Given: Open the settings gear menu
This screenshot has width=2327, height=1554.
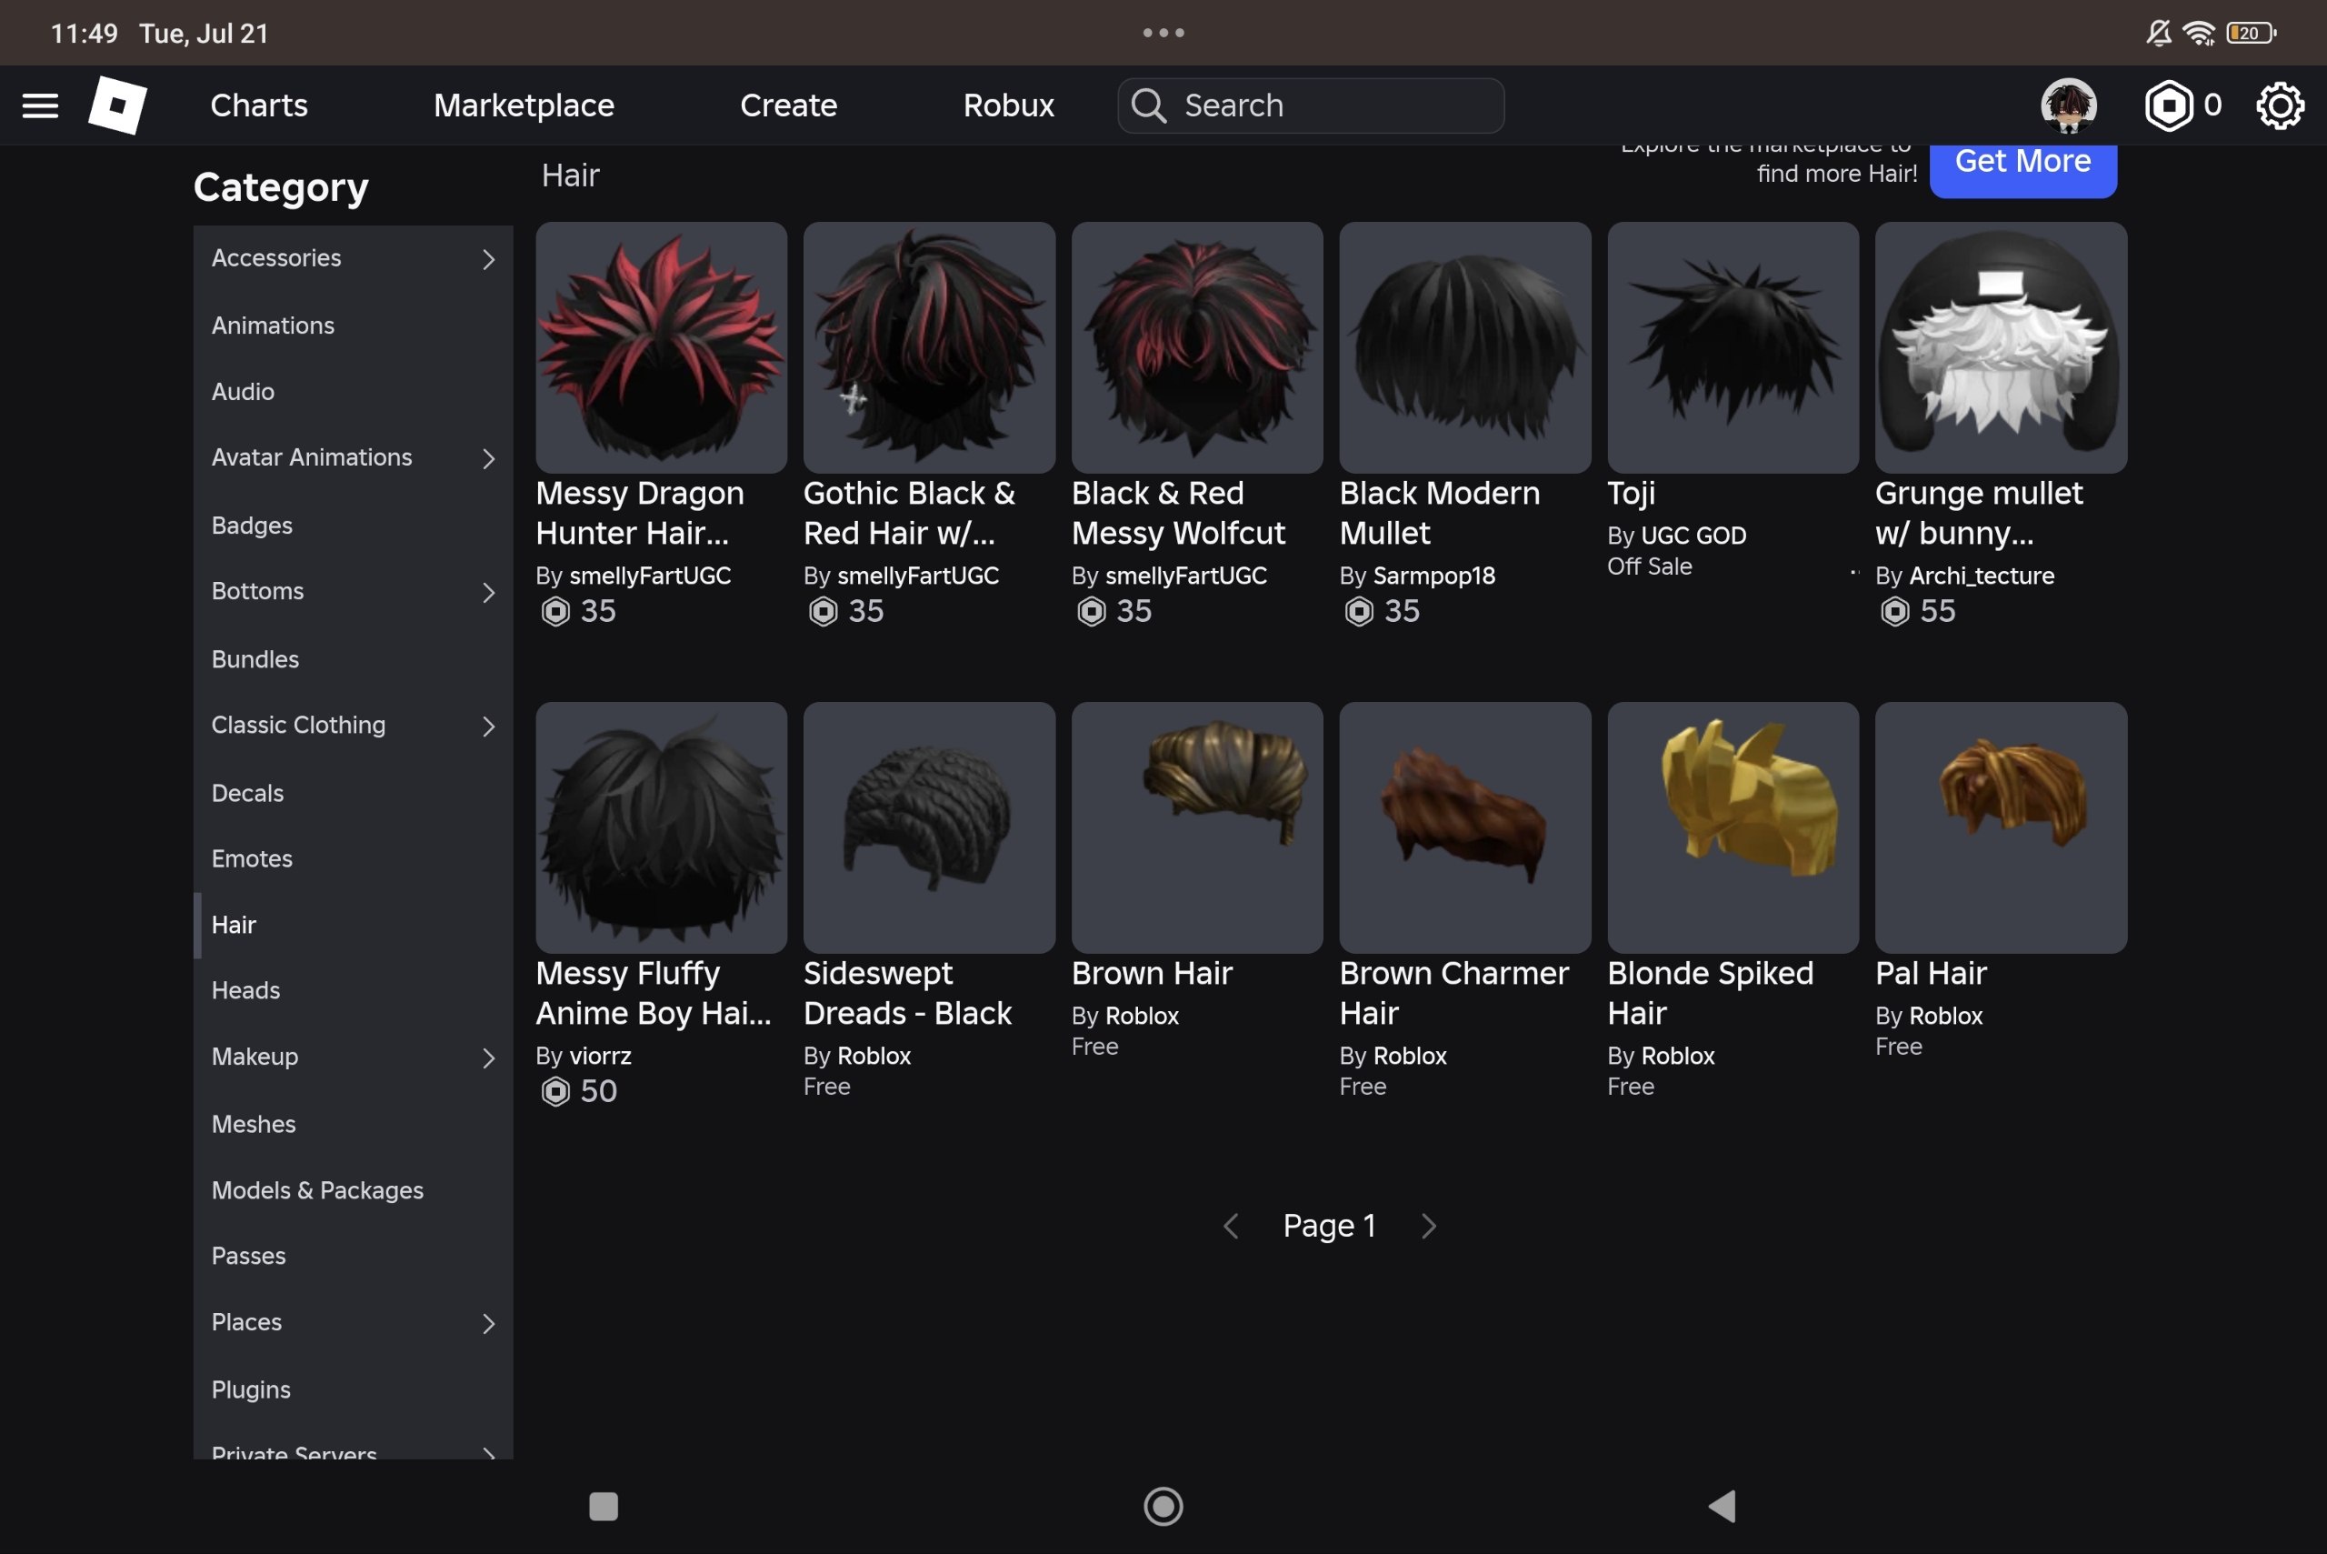Looking at the screenshot, I should tap(2281, 105).
